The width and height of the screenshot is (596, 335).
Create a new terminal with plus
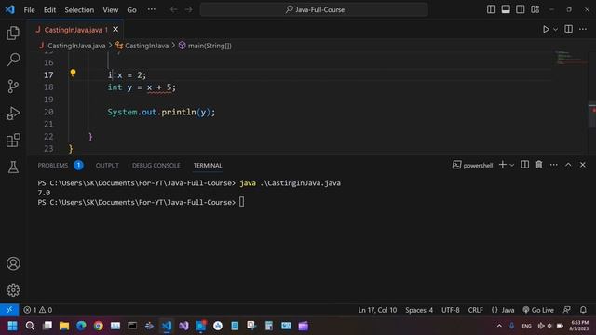(503, 165)
